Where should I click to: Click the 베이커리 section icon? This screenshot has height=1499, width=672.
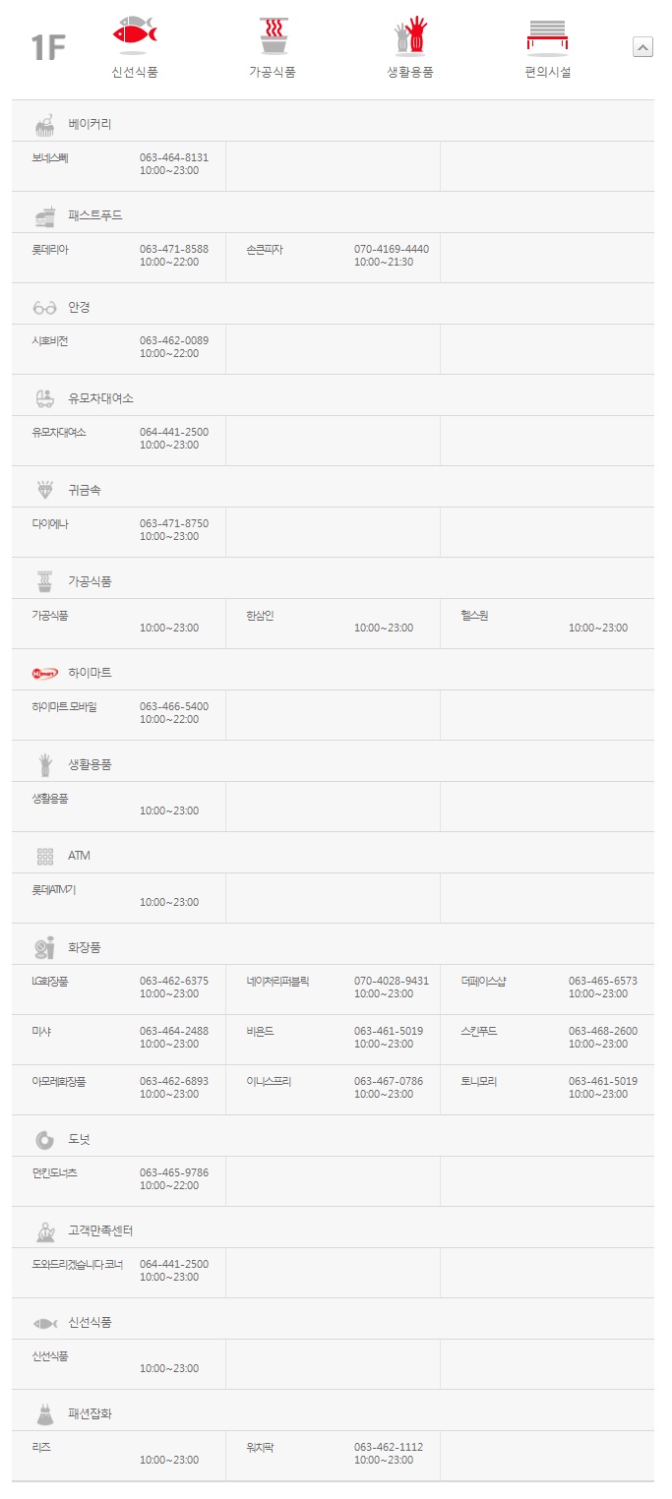point(45,125)
